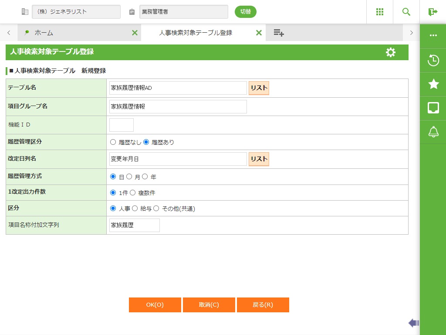The height and width of the screenshot is (335, 446).
Task: Switch to the ホーム tab
Action: 44,33
